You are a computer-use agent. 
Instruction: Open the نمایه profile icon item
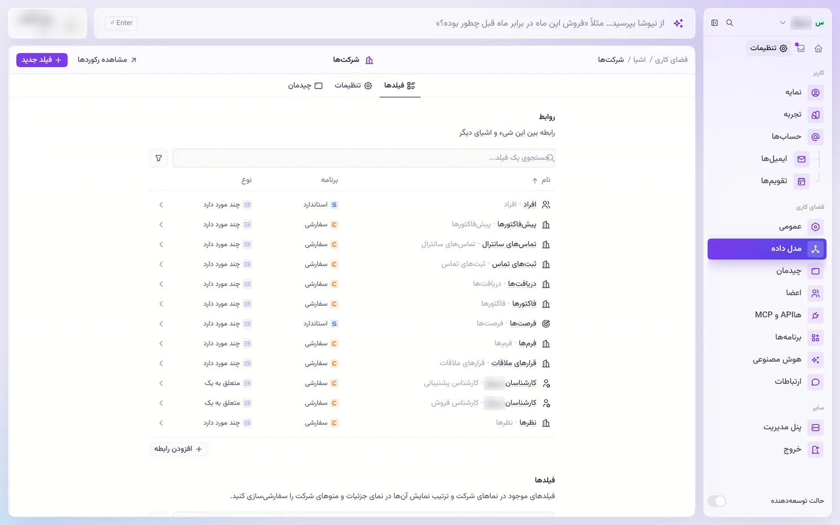pos(815,92)
